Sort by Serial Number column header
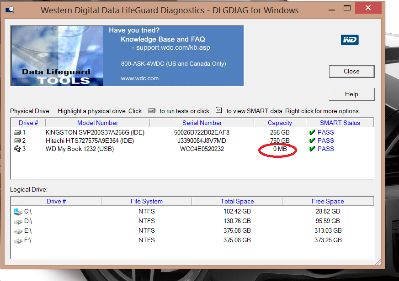The height and width of the screenshot is (281, 399). coord(202,123)
